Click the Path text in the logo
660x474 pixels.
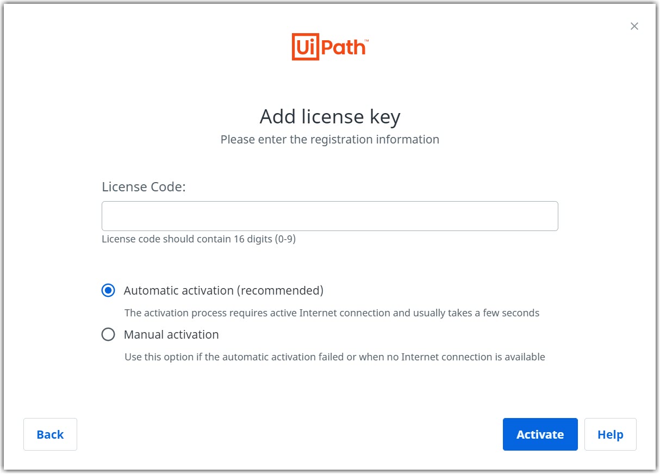[x=343, y=48]
